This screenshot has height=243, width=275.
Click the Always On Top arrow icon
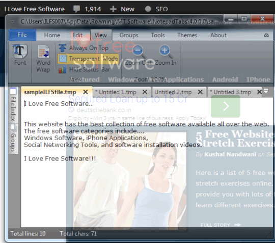click(x=63, y=48)
